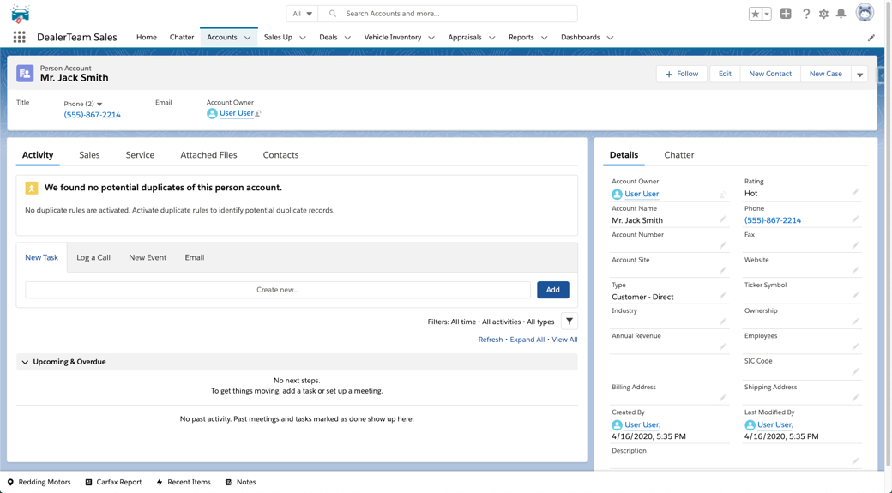Expand the Sales Up menu chevron

coord(303,38)
